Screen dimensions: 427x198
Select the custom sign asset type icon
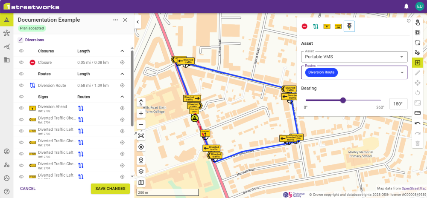point(338,26)
